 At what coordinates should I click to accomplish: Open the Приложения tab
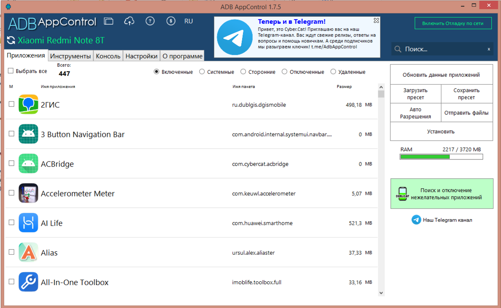click(x=26, y=56)
